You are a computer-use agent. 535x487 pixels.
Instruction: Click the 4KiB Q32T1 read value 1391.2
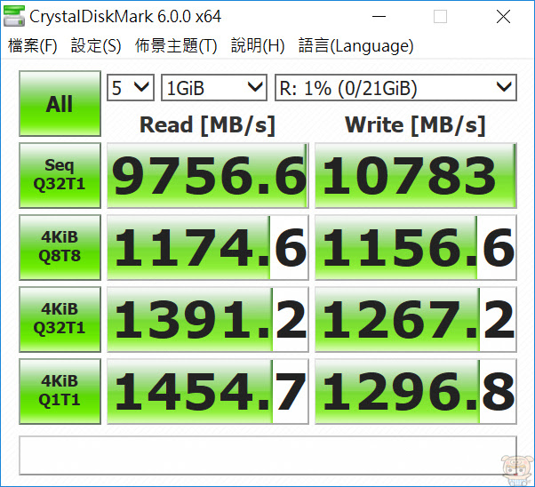click(x=208, y=319)
